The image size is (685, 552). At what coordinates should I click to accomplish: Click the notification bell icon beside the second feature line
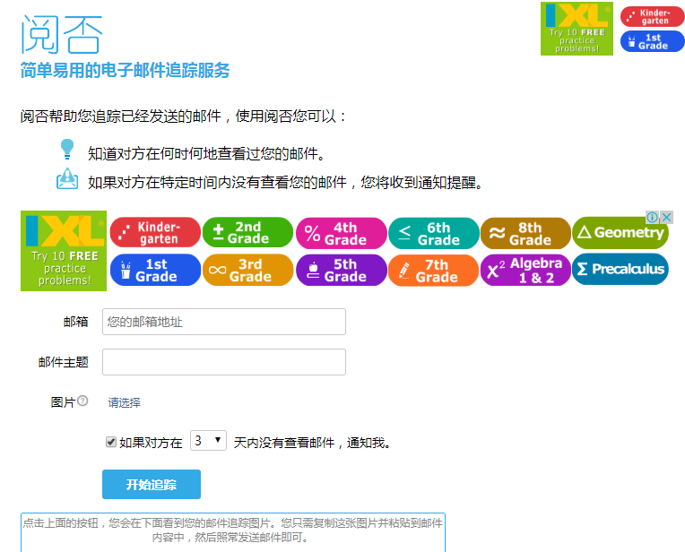pos(67,178)
